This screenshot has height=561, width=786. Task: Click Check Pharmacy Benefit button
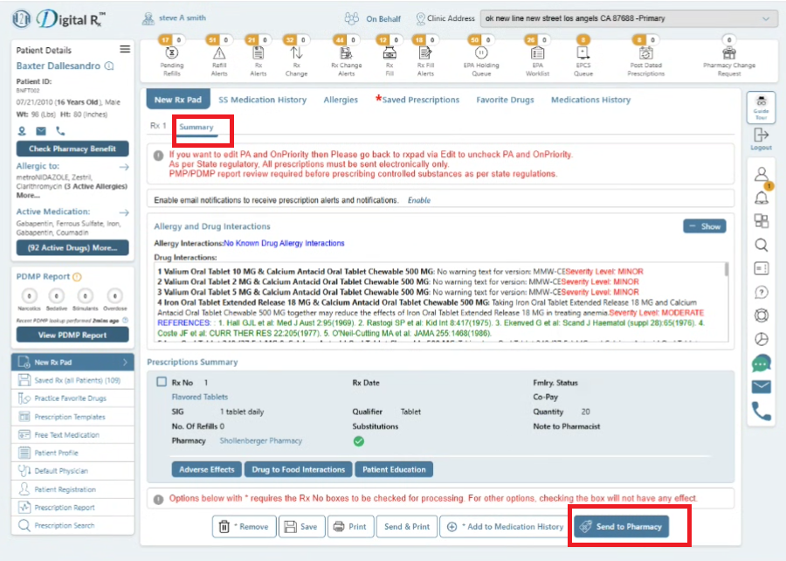72,149
